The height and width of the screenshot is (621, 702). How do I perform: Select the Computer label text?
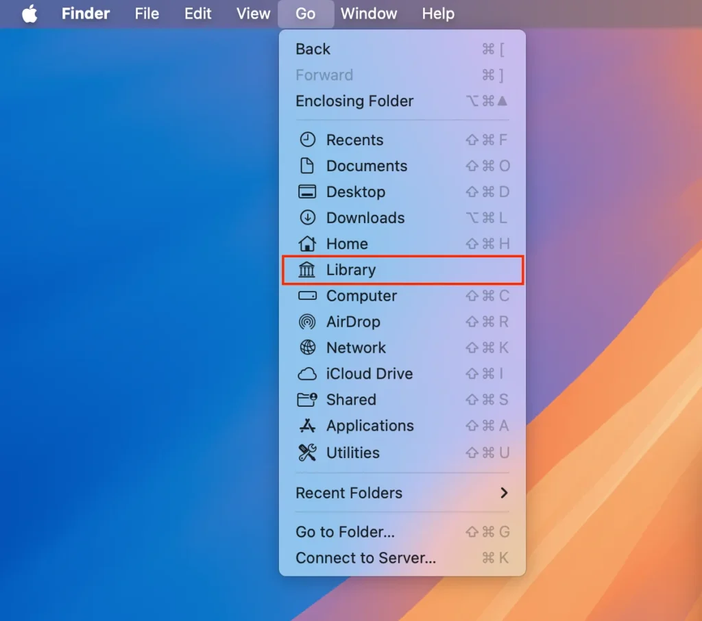(x=362, y=296)
